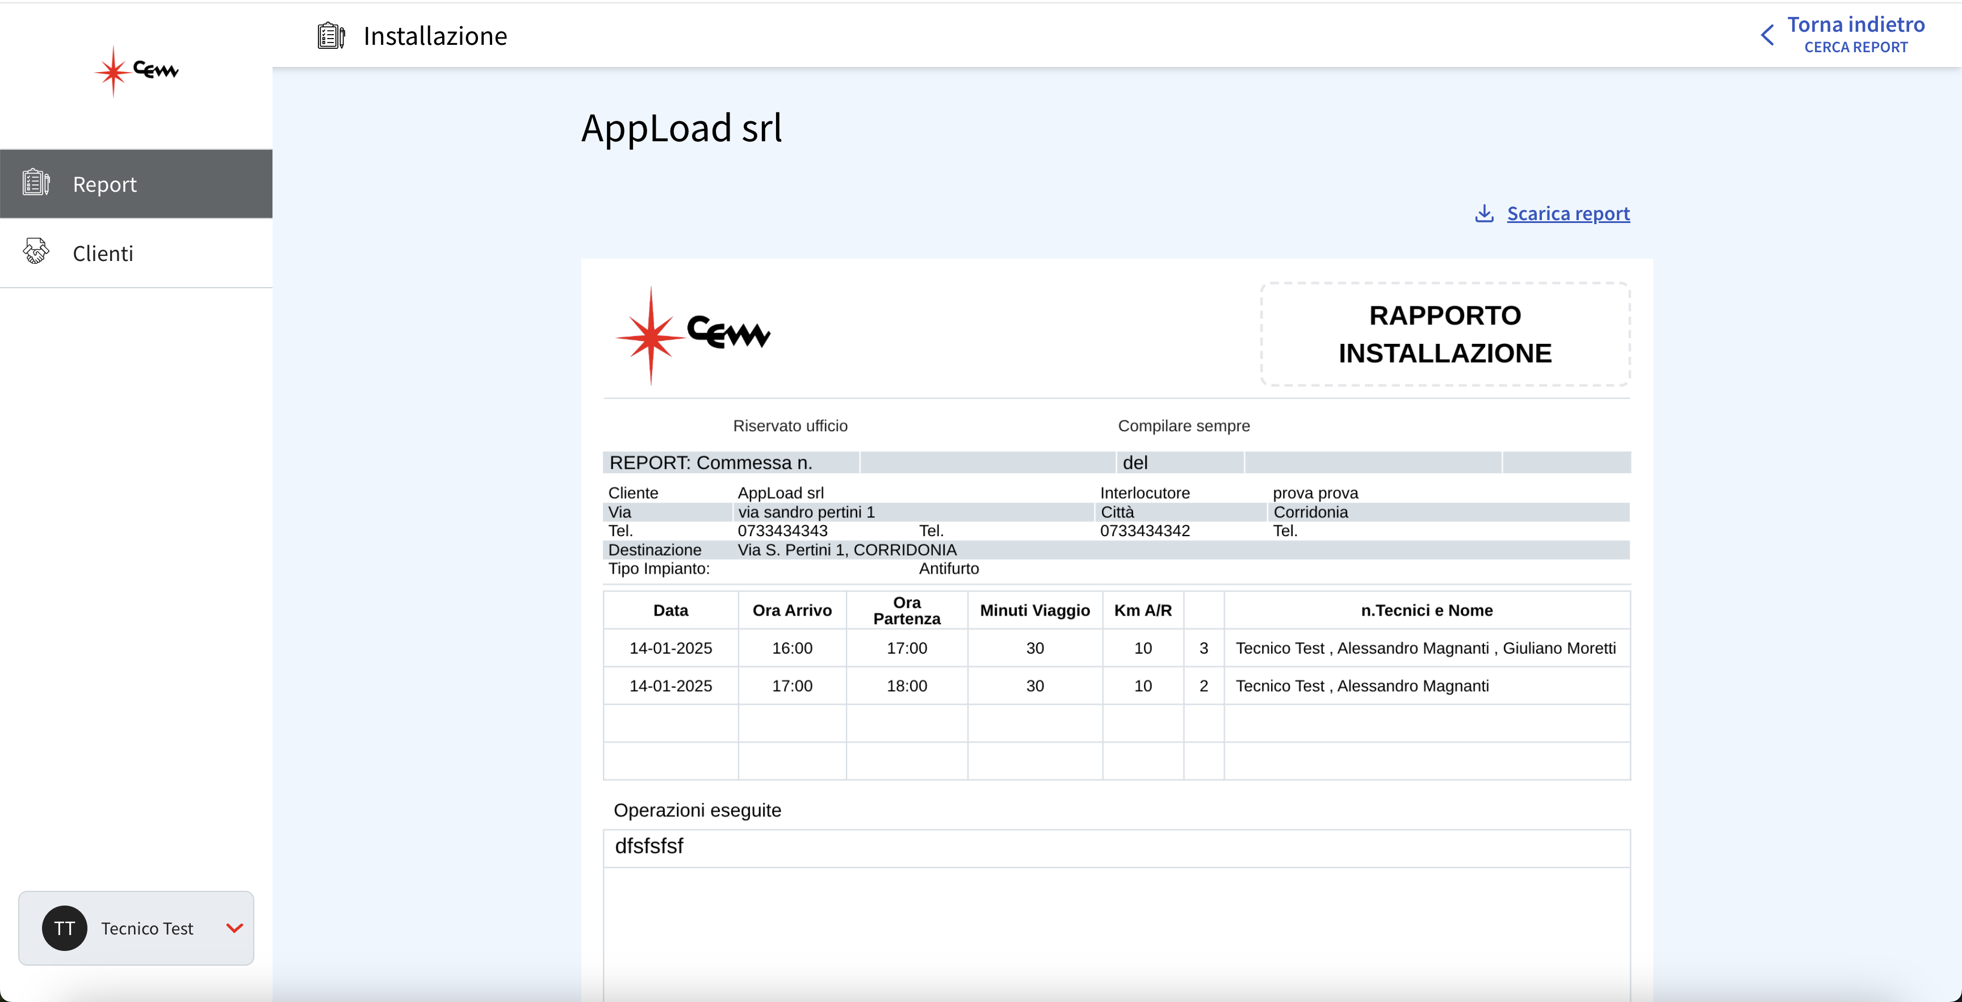This screenshot has height=1002, width=1962.
Task: Click the phone number 0733434342
Action: pyautogui.click(x=1144, y=531)
